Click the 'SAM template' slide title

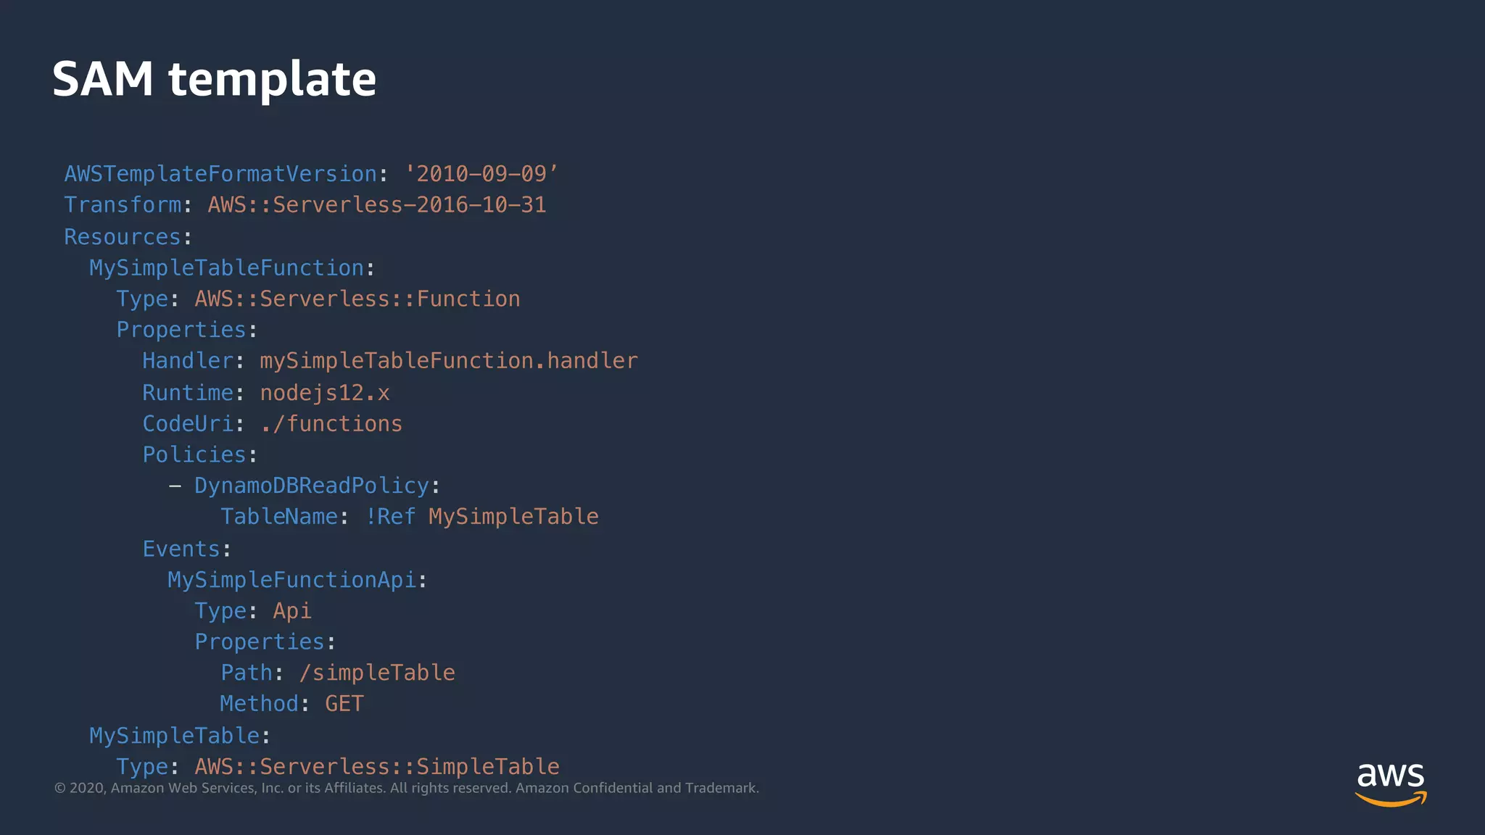pyautogui.click(x=214, y=79)
